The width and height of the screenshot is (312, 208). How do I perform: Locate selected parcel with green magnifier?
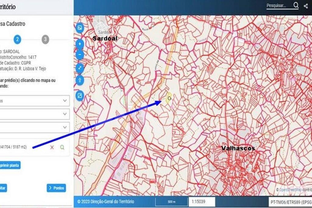pyautogui.click(x=62, y=147)
